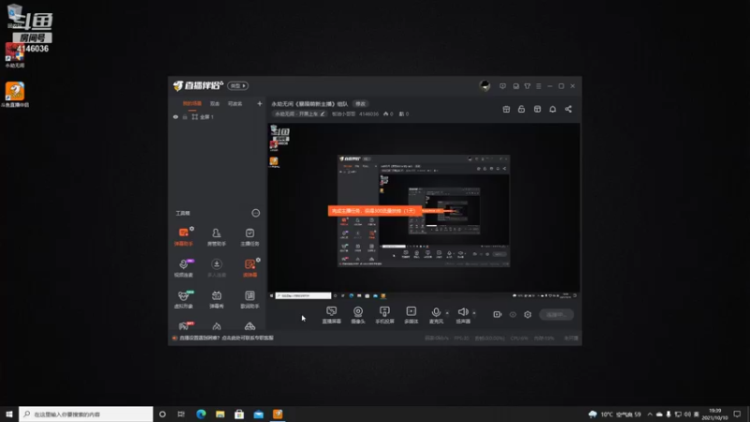Open the 弹幕秀 tool

coord(217,298)
